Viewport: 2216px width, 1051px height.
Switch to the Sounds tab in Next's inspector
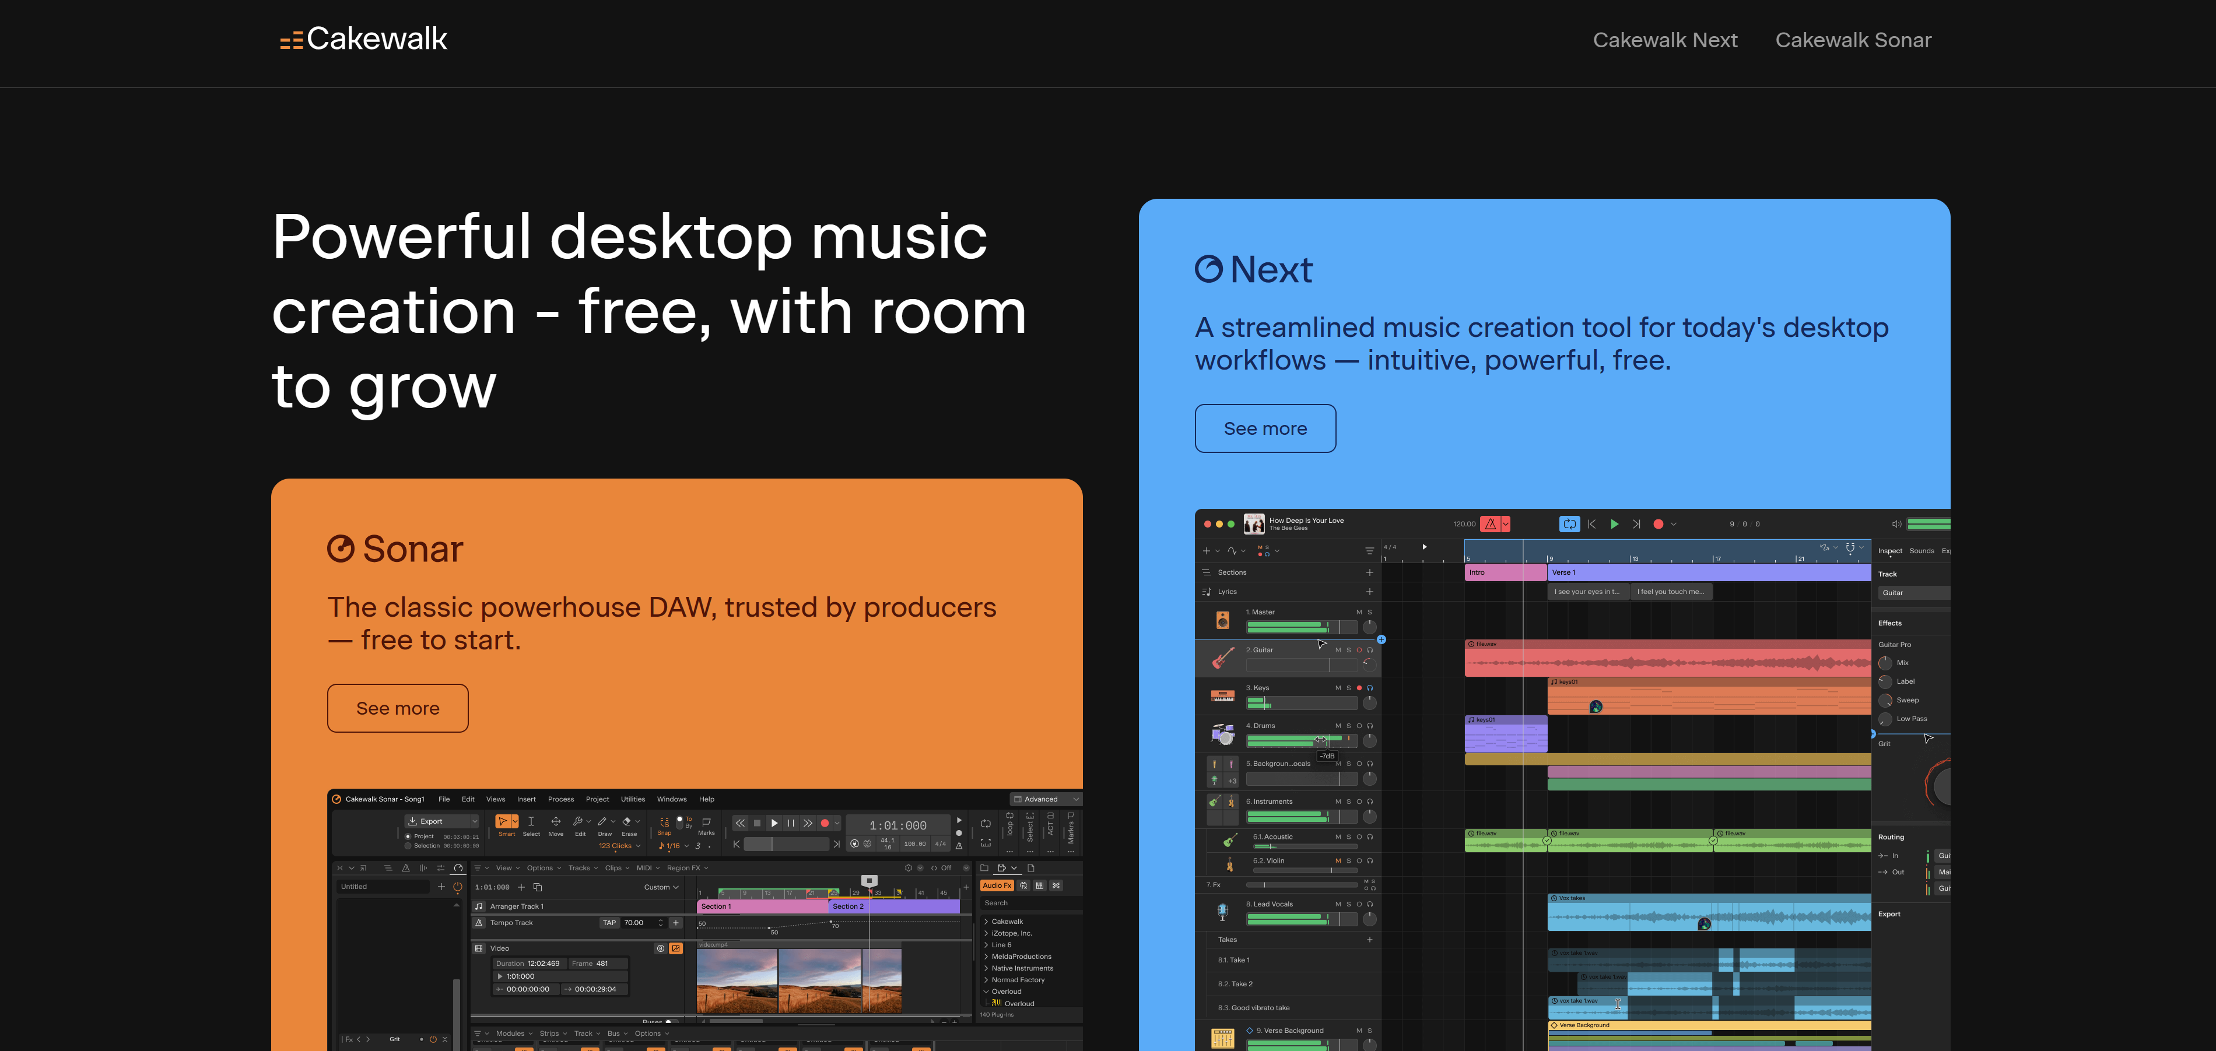(x=1921, y=550)
